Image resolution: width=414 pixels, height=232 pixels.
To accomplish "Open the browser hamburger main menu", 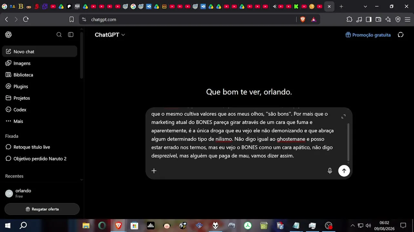I will pos(408,19).
